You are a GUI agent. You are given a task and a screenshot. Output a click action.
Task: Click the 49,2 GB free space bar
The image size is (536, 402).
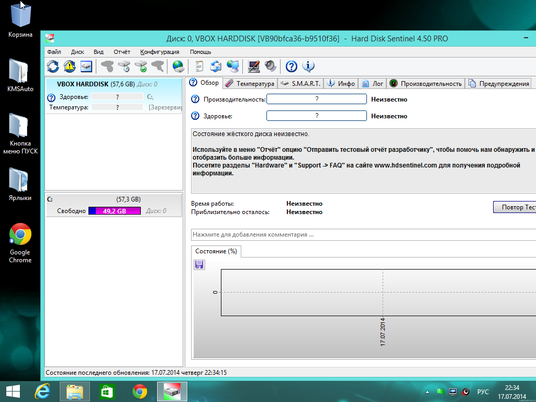[x=115, y=211]
